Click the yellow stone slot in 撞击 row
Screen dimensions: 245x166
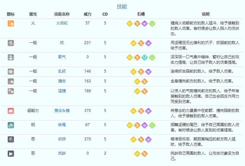point(137,81)
